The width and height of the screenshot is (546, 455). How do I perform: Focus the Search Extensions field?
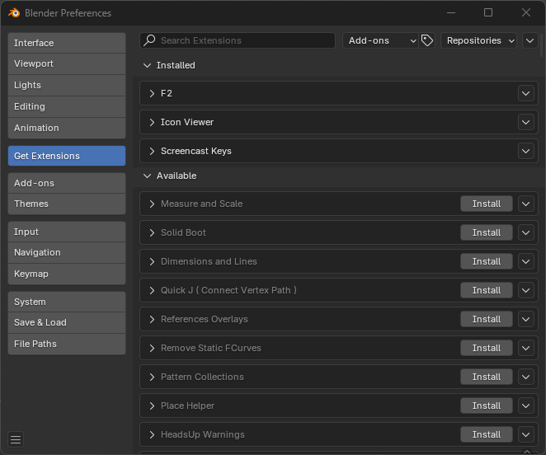[x=238, y=40]
